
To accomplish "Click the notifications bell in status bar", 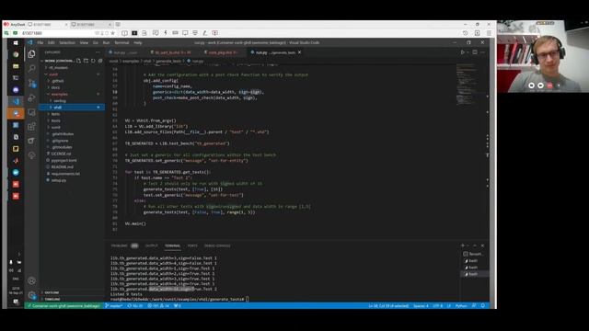I will pos(483,306).
